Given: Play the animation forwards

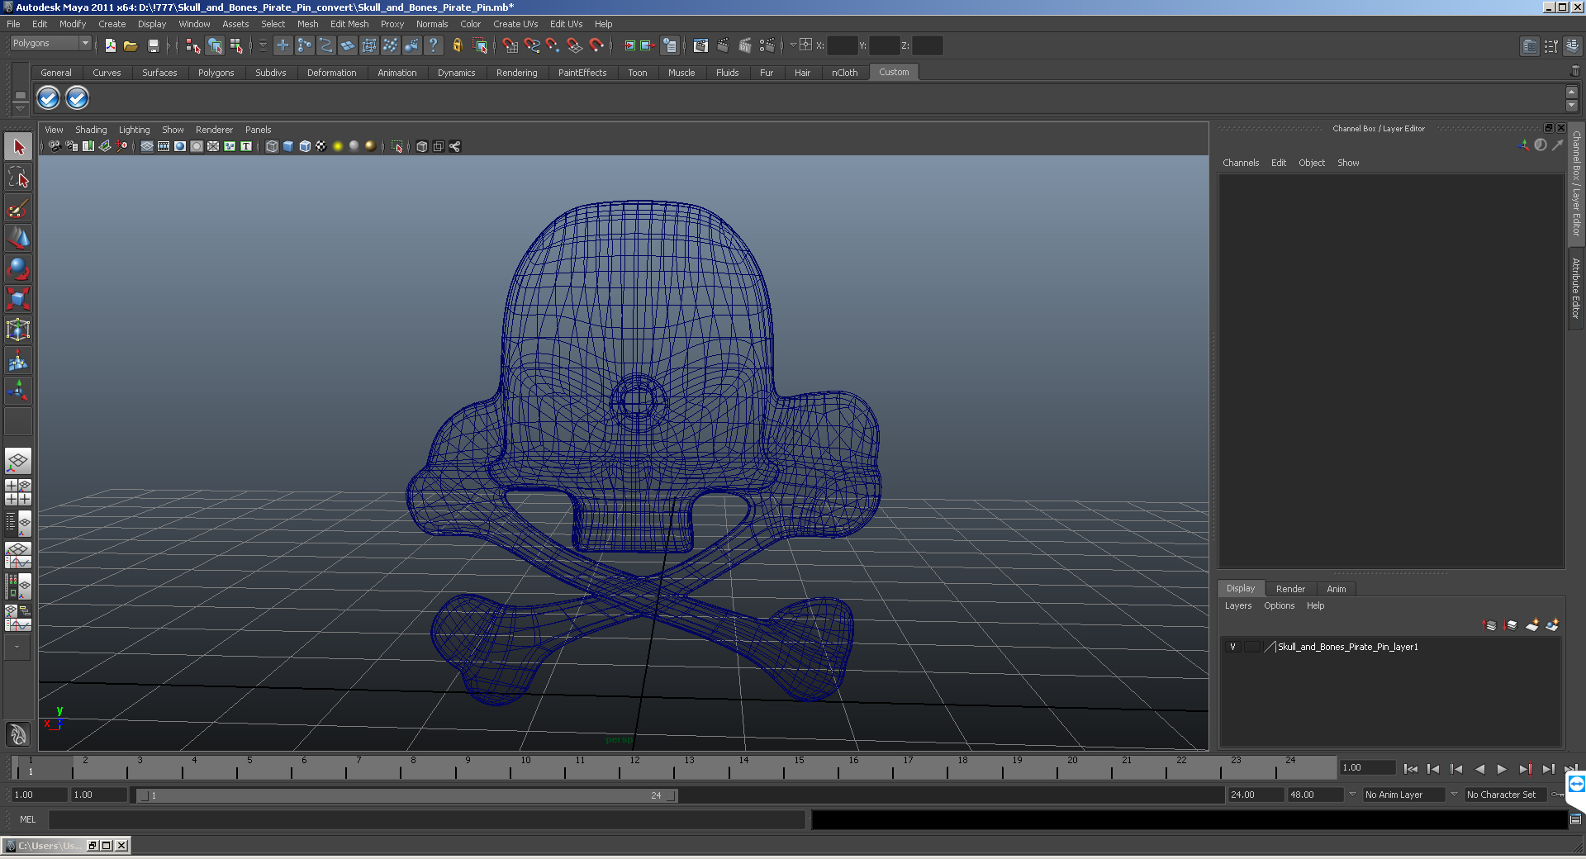Looking at the screenshot, I should tap(1502, 769).
